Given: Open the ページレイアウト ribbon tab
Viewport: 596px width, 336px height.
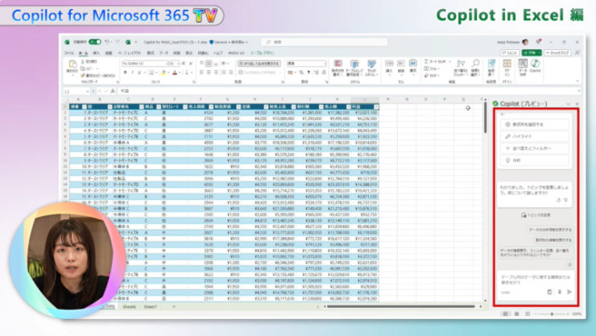Looking at the screenshot, I should 129,53.
